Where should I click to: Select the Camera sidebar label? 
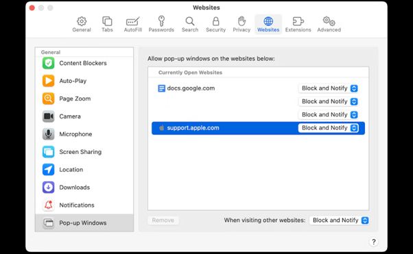(x=70, y=116)
